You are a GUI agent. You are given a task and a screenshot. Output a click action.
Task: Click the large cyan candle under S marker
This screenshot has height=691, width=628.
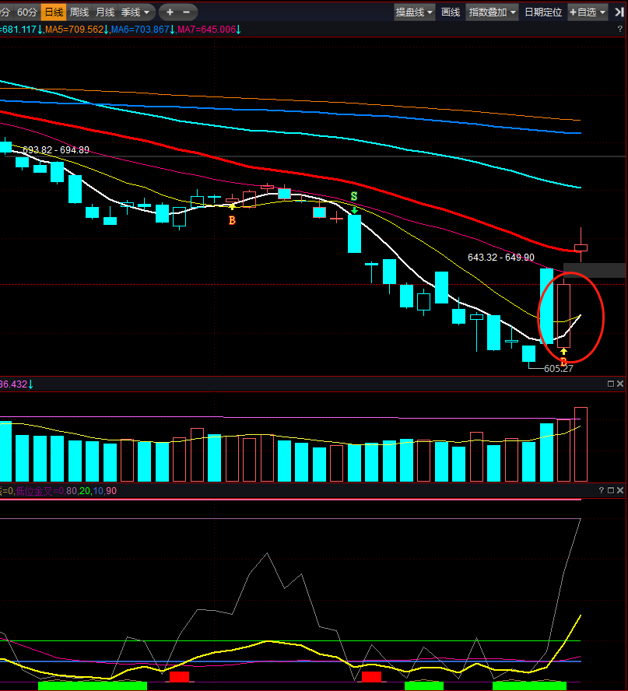point(354,233)
